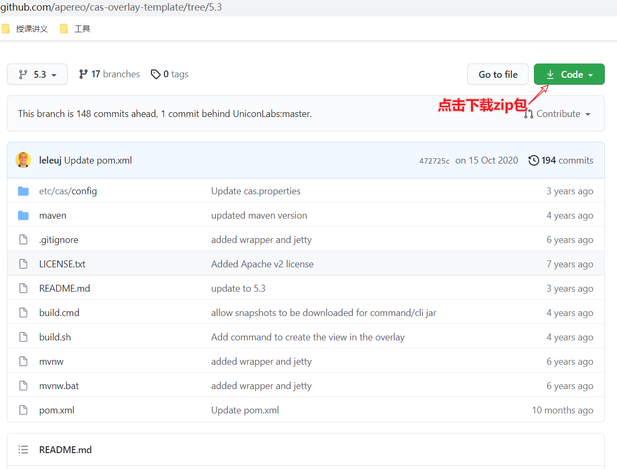617x469 pixels.
Task: Click the file icon for pom.xml
Action: pos(23,410)
